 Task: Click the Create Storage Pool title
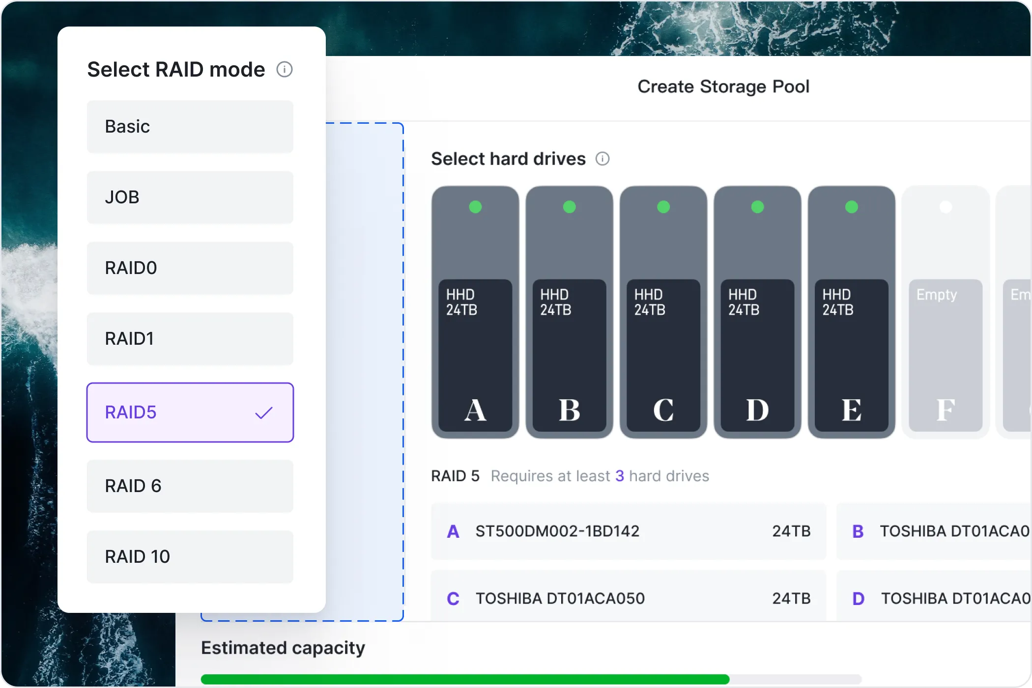(723, 86)
